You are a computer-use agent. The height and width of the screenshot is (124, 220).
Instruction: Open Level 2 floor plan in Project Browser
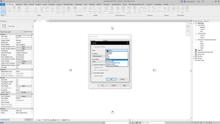click(202, 29)
